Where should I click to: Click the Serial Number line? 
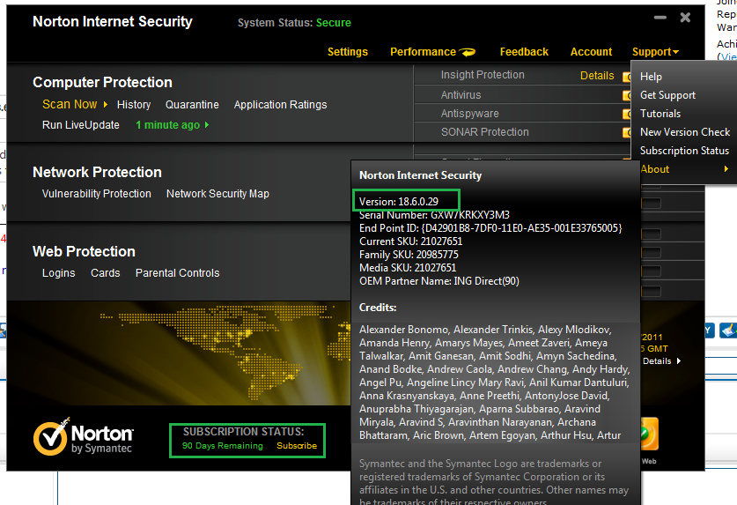[434, 215]
